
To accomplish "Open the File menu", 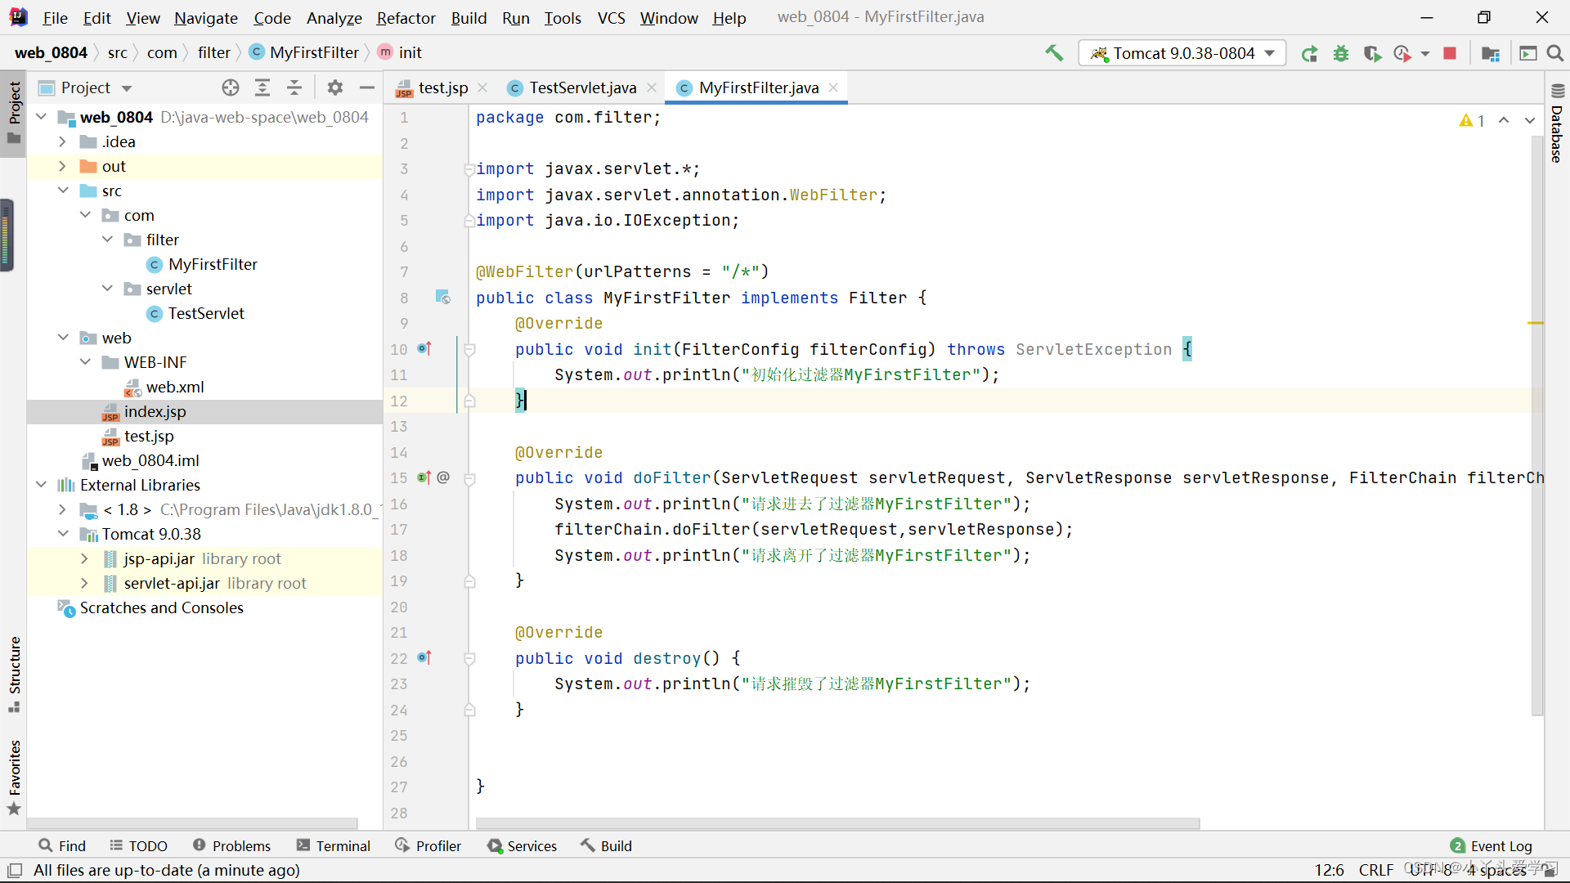I will pos(55,17).
